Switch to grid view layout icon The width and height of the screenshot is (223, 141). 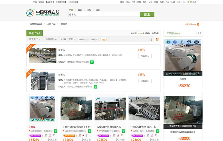pyautogui.click(x=157, y=39)
